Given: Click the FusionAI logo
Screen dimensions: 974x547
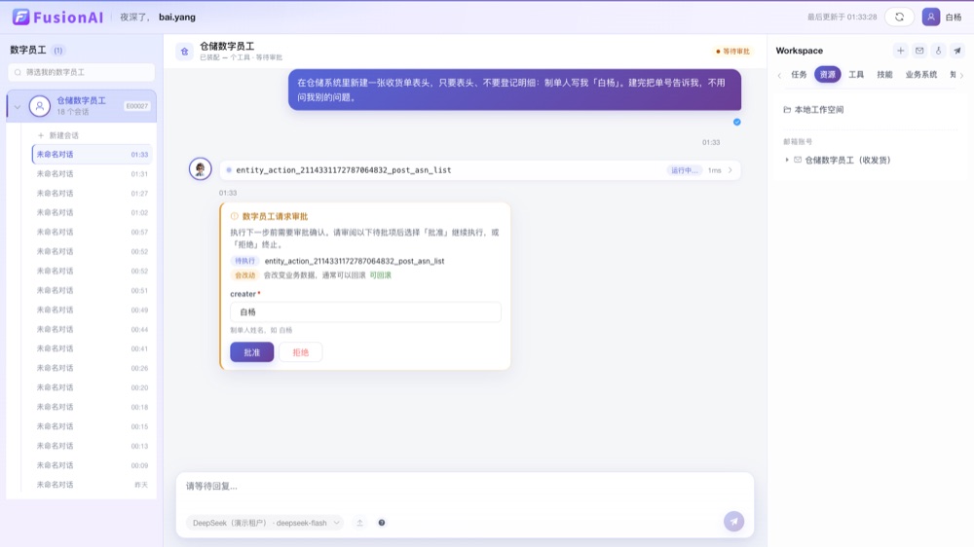Looking at the screenshot, I should point(57,17).
